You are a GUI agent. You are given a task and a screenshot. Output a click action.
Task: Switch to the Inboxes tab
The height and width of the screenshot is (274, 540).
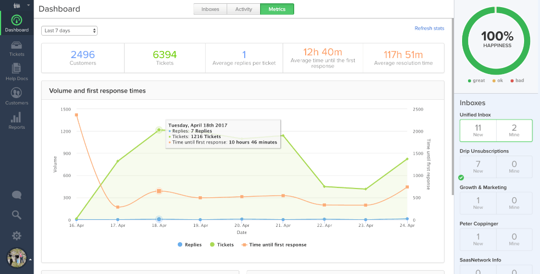coord(211,9)
